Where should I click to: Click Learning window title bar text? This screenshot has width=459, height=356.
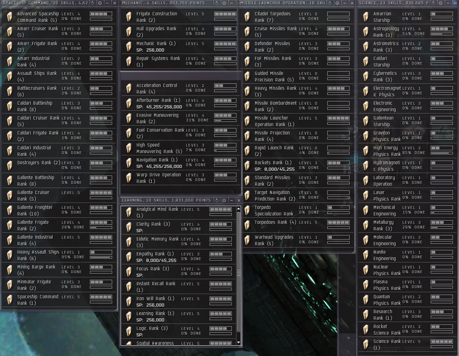(166, 200)
